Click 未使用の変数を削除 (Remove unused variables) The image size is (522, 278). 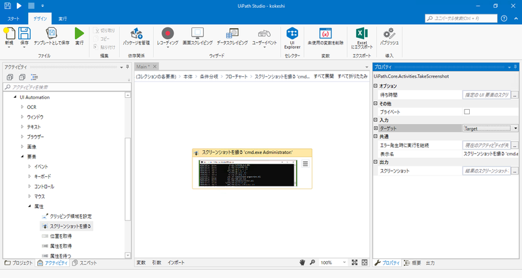point(325,37)
